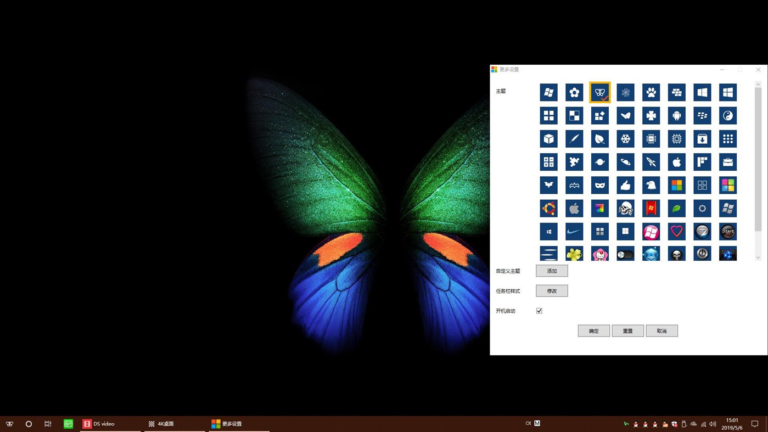Select the rainbow gradient theme swatch

point(599,208)
